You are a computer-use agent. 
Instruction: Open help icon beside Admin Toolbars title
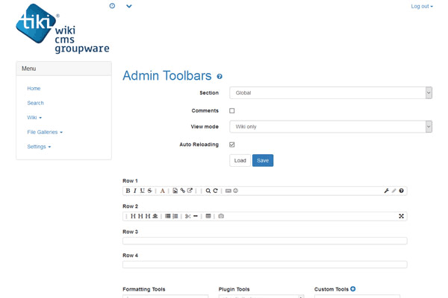(x=220, y=76)
